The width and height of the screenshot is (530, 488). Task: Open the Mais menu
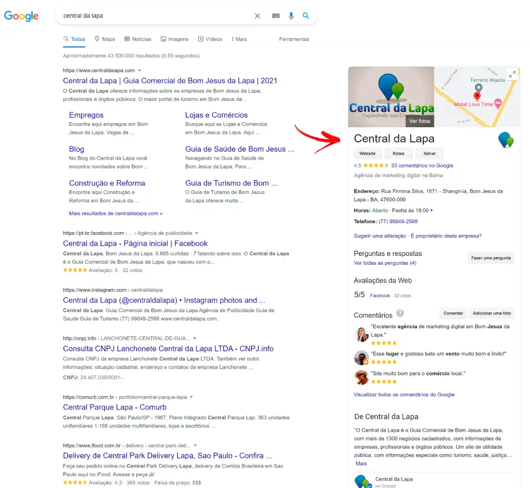[239, 39]
